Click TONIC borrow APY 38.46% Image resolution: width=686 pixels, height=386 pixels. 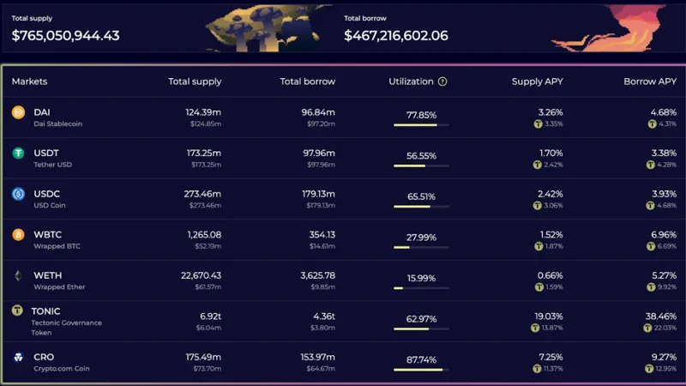[x=661, y=317]
